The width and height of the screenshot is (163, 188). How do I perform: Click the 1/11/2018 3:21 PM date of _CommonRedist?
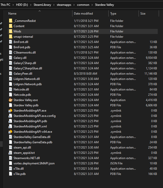[86, 21]
